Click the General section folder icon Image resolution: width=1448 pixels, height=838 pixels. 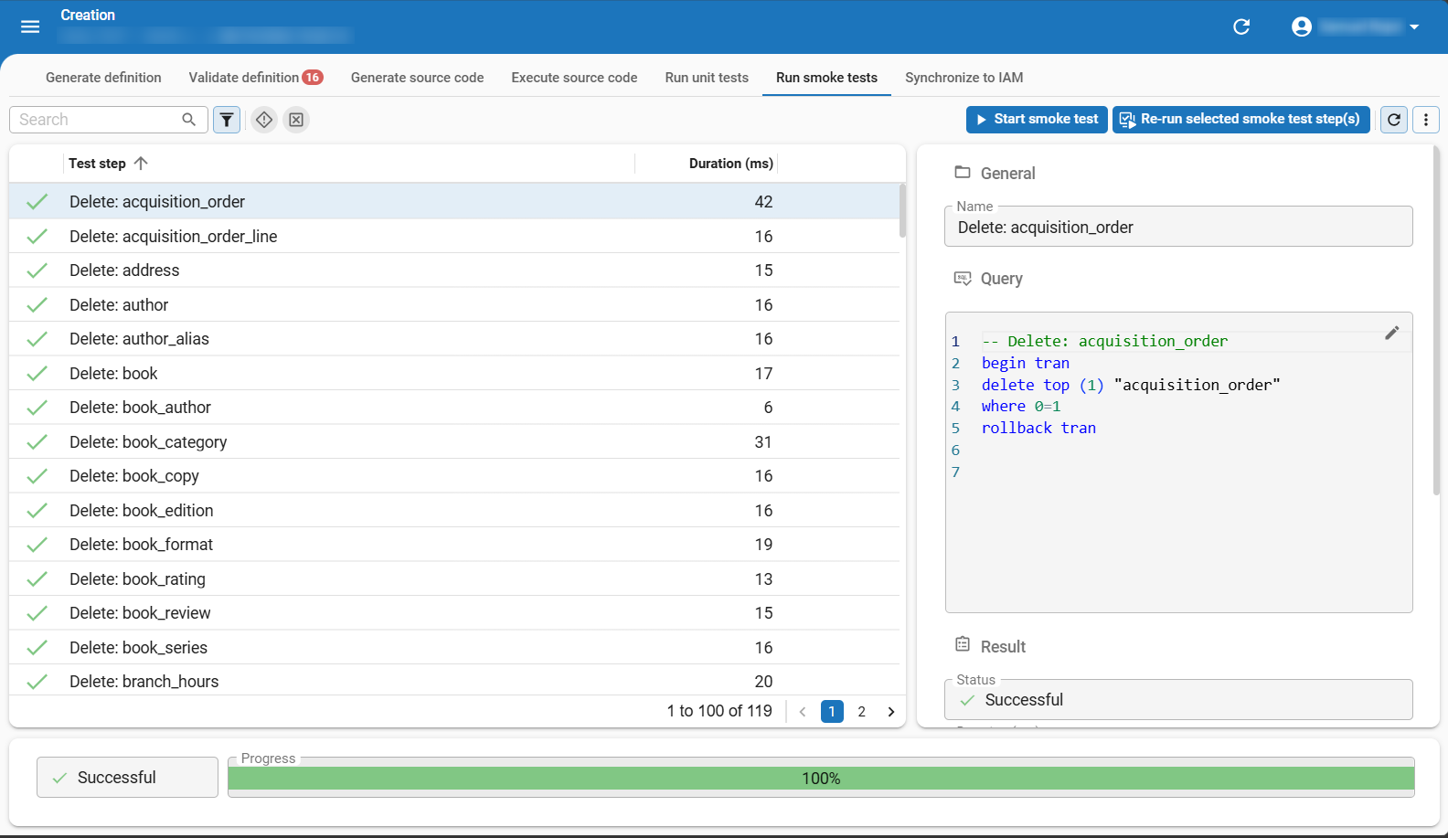point(963,173)
